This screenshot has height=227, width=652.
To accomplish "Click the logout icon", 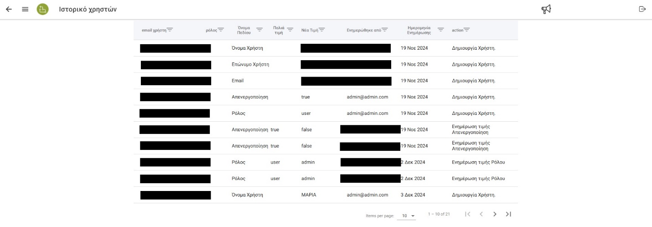I will click(642, 9).
